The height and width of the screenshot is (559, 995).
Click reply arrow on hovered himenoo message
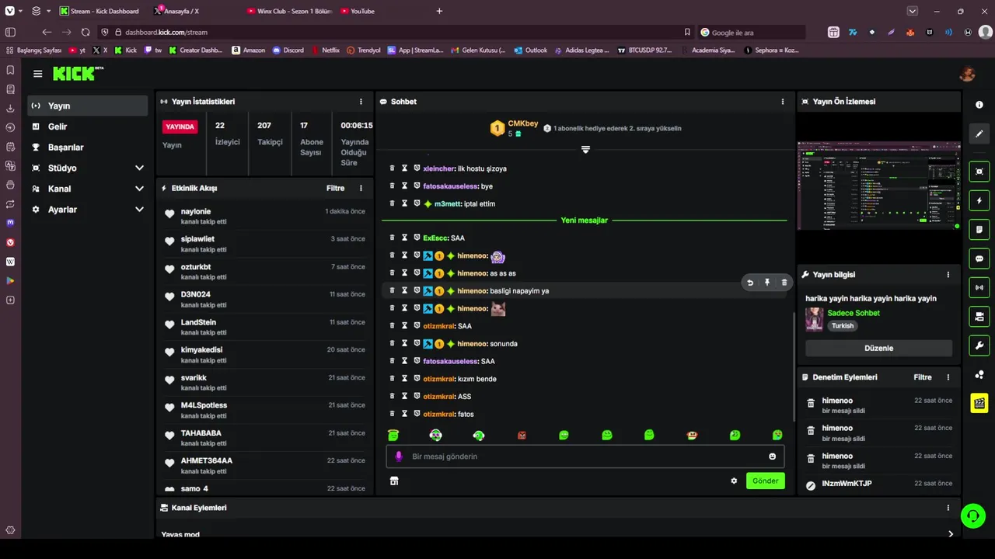pos(750,283)
